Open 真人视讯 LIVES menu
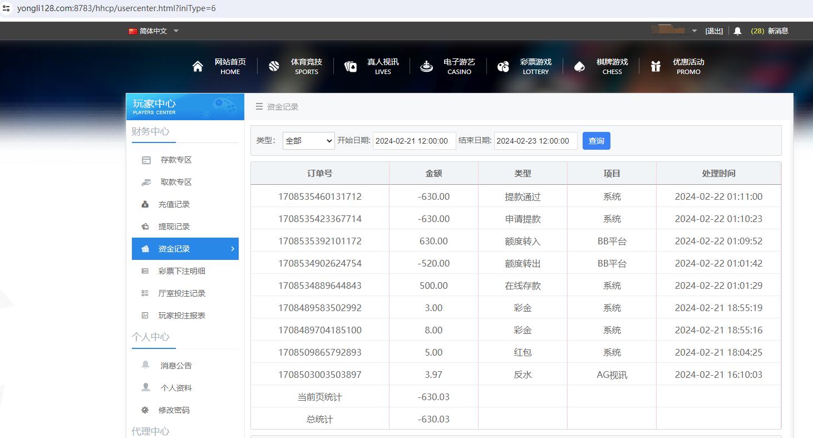The image size is (813, 438). (383, 67)
